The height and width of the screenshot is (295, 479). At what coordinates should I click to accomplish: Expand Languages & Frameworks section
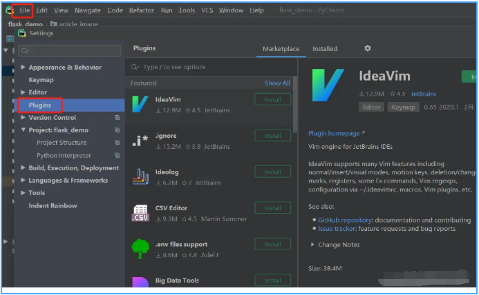pyautogui.click(x=23, y=180)
